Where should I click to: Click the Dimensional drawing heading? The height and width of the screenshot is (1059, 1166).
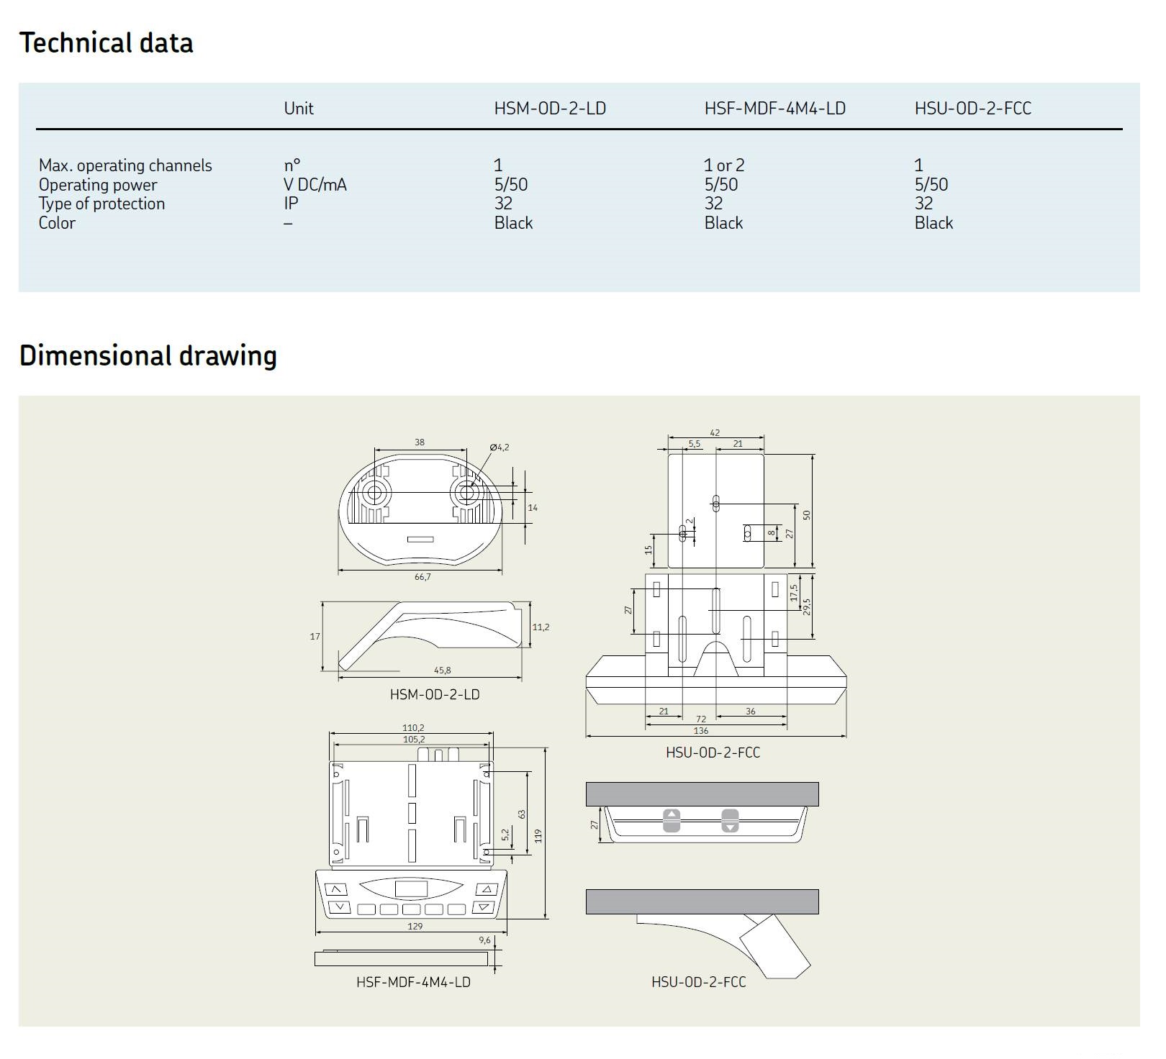pyautogui.click(x=148, y=356)
